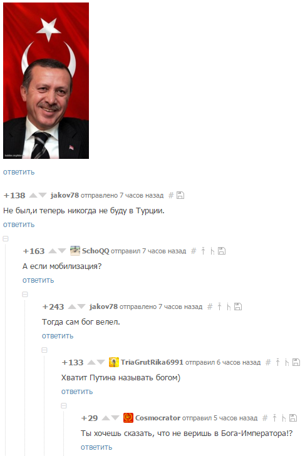This screenshot has height=456, width=305.
Task: Open TriaGrutRika6991's avatar
Action: [113, 362]
